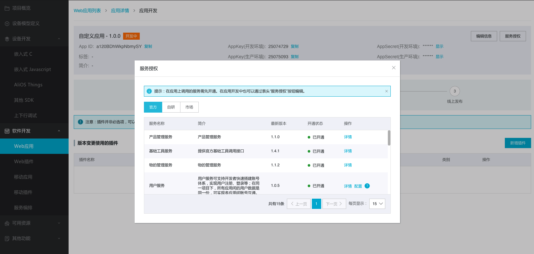Click the 可用资源 sidebar icon
The width and height of the screenshot is (534, 254).
pos(7,223)
